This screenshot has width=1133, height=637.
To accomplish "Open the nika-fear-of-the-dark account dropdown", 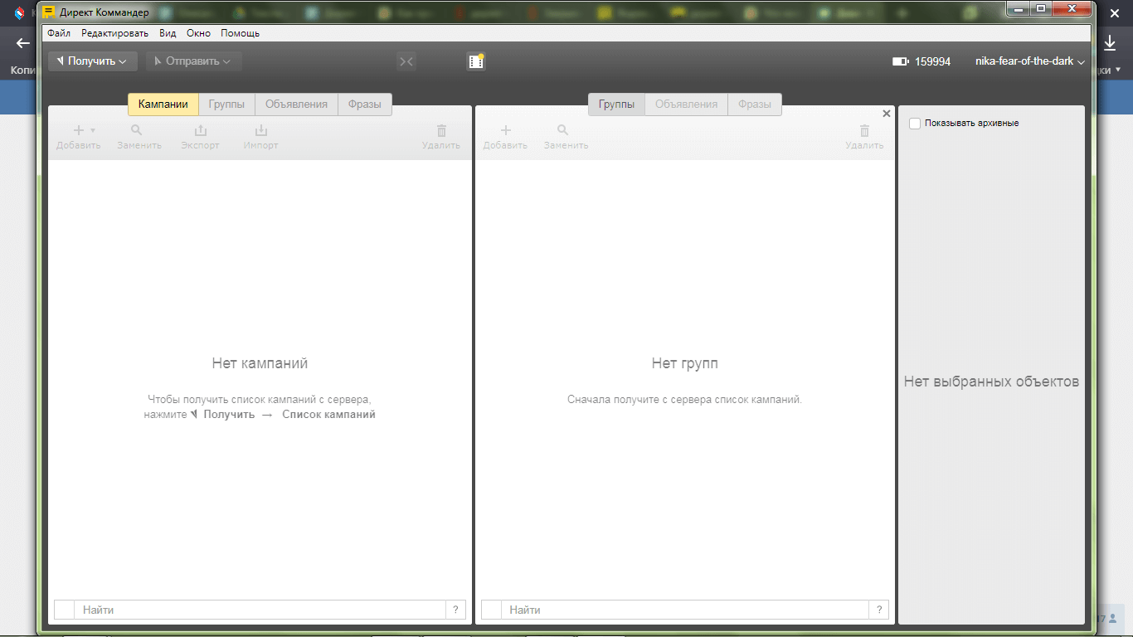I will (x=1030, y=61).
